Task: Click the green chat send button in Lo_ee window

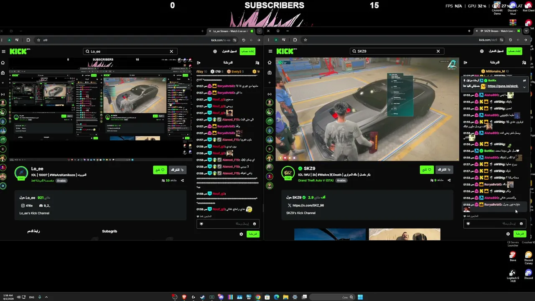Action: pos(253,234)
